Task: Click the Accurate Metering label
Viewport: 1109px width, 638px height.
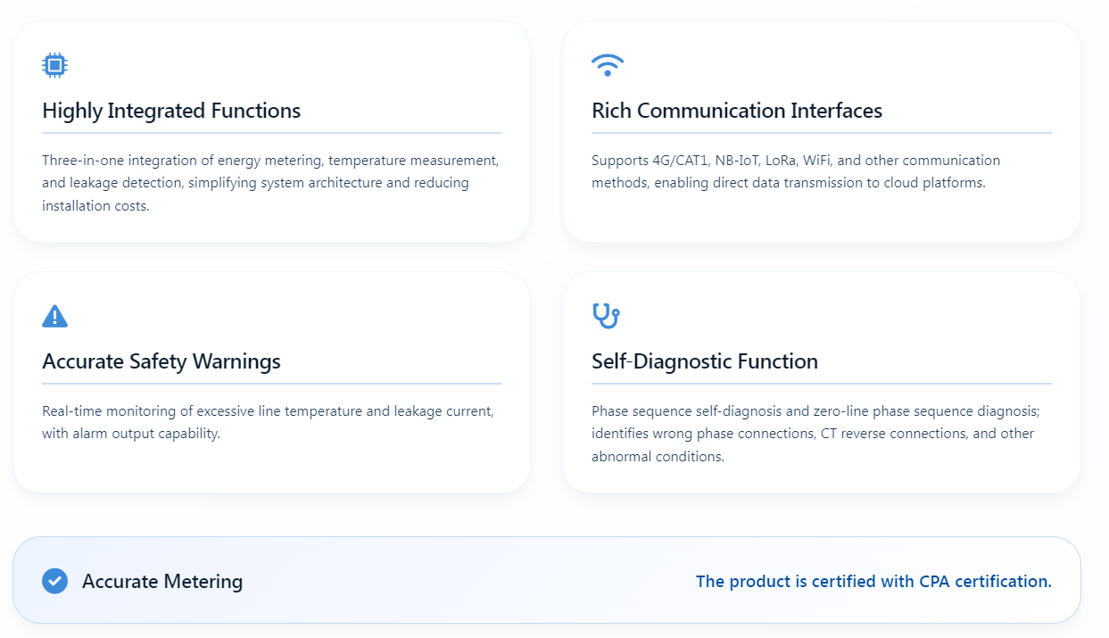Action: [162, 581]
